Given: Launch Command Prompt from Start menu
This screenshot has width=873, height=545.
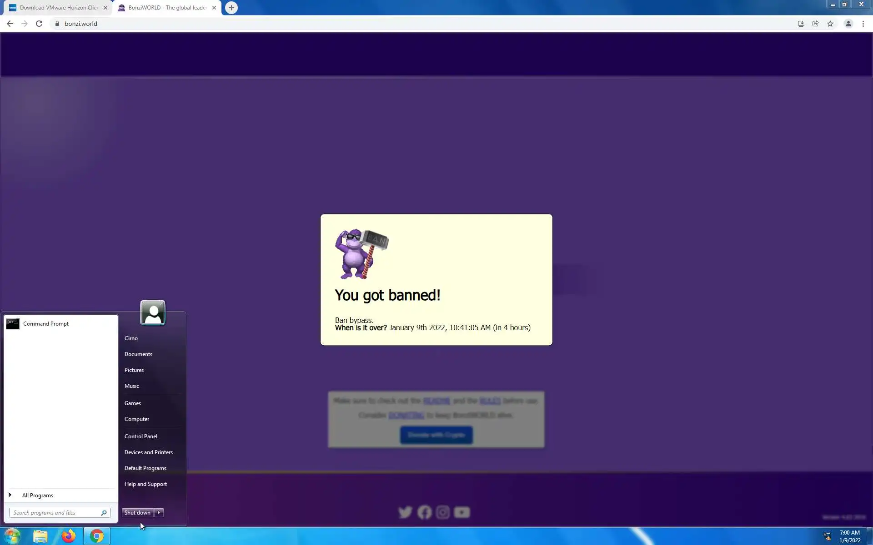Looking at the screenshot, I should [45, 323].
